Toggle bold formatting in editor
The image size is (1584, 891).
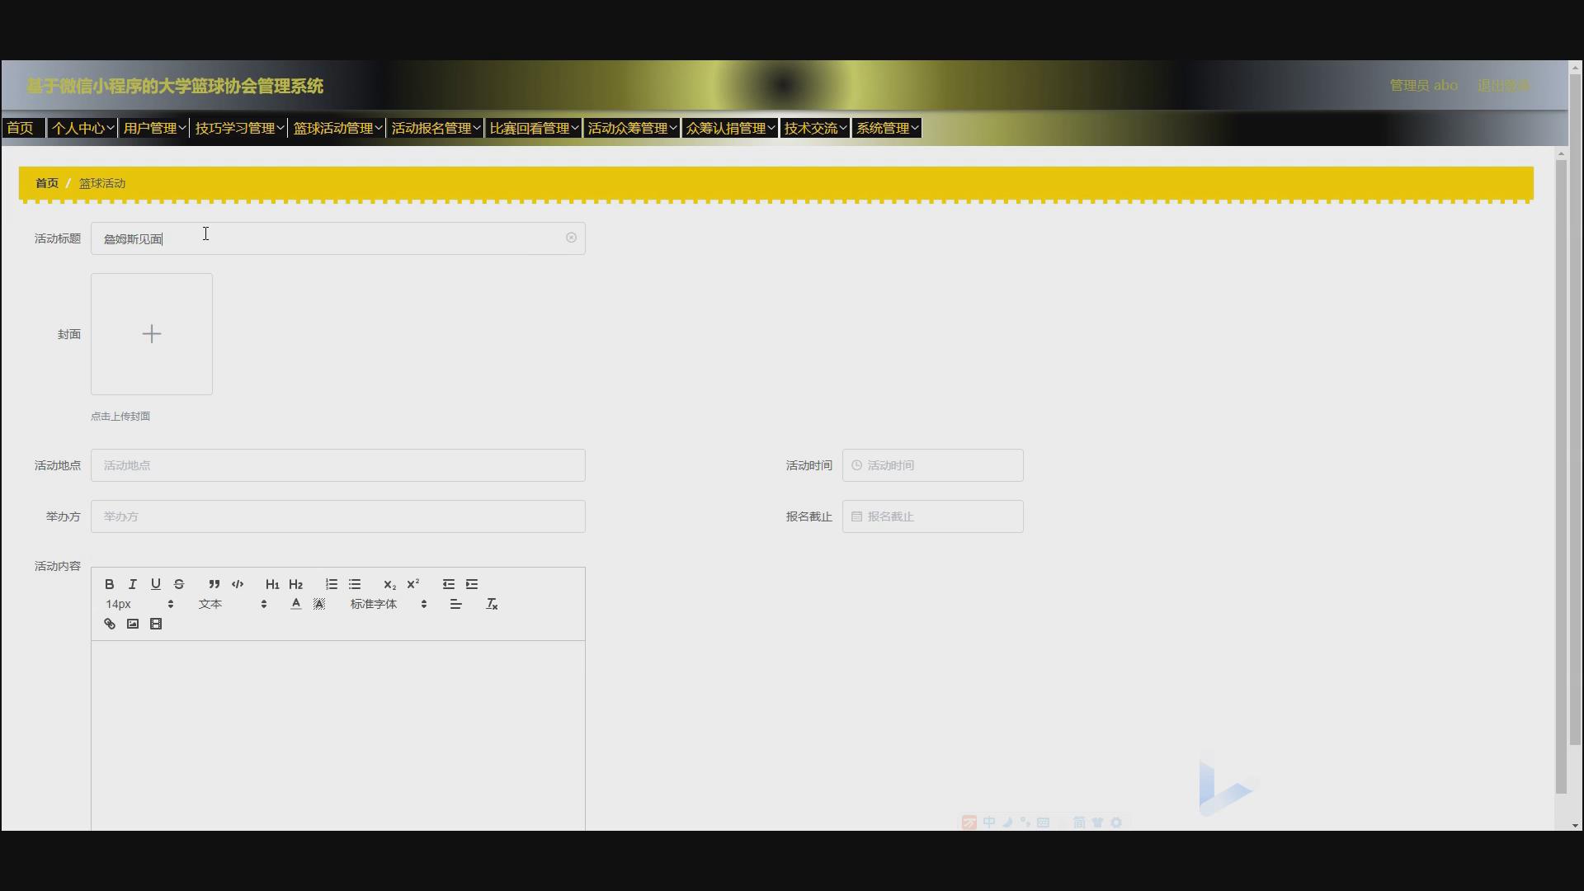click(x=109, y=584)
